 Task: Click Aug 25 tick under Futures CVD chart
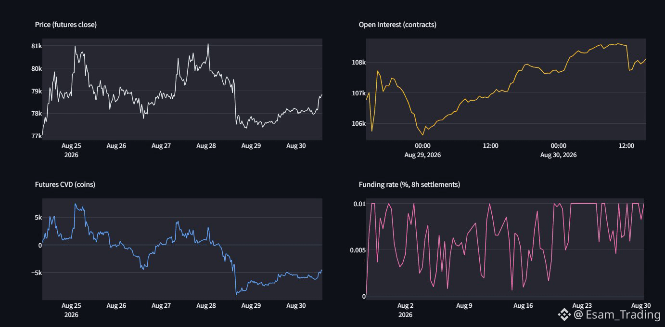point(71,305)
